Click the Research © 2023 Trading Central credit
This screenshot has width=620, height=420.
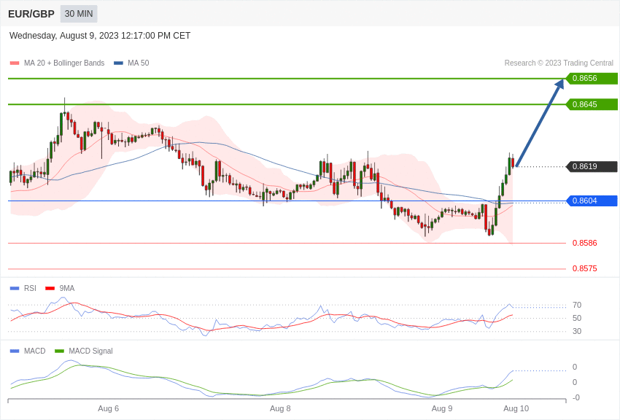tap(559, 63)
